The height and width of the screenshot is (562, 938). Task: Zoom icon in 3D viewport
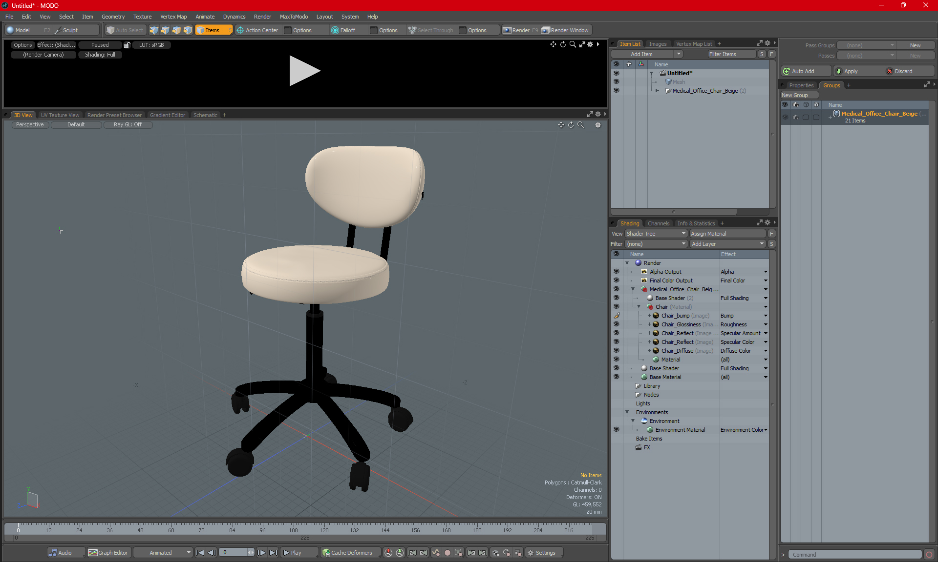coord(581,125)
